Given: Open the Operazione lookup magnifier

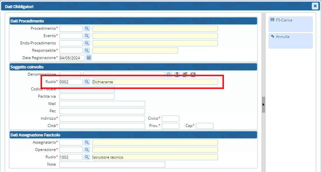Looking at the screenshot, I should 87,150.
